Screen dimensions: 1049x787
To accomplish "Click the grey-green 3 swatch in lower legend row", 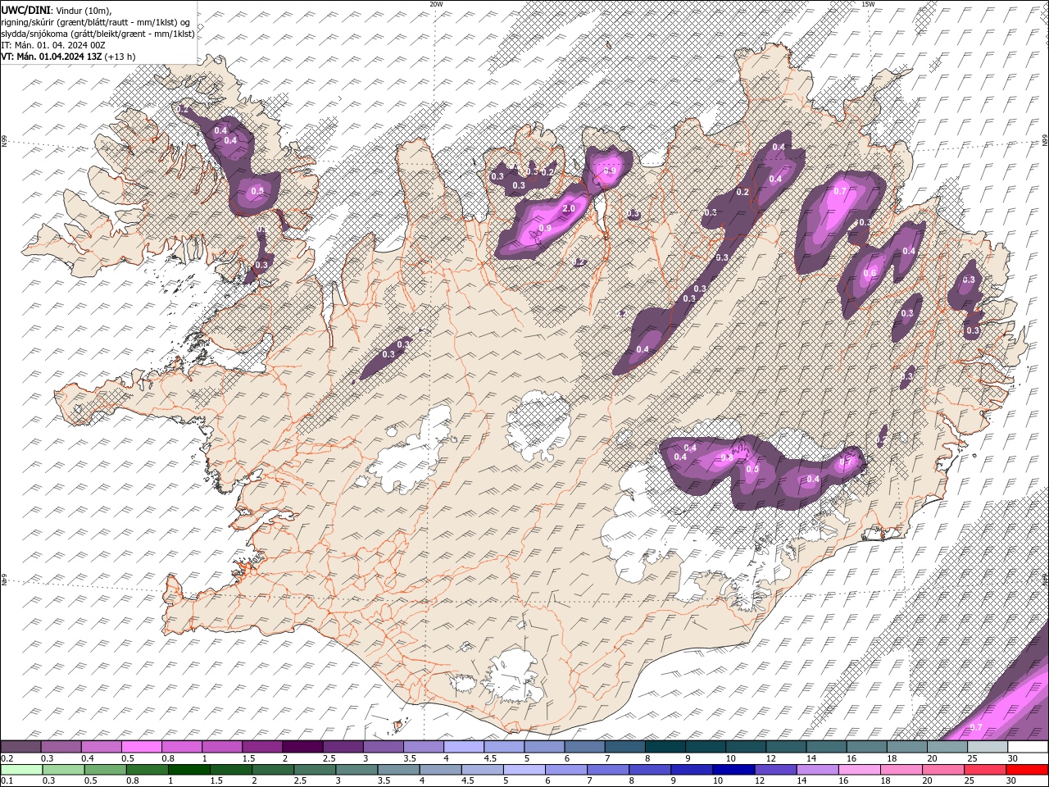I will coord(356,770).
